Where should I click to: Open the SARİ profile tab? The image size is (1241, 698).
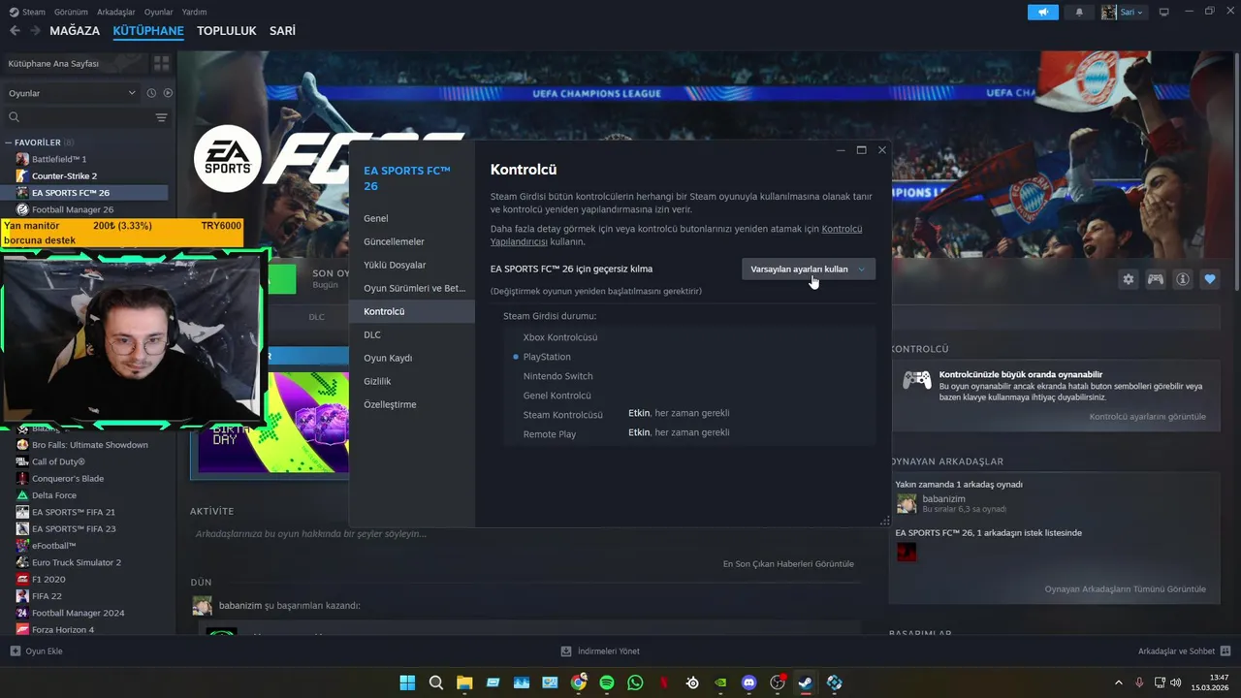pos(282,31)
